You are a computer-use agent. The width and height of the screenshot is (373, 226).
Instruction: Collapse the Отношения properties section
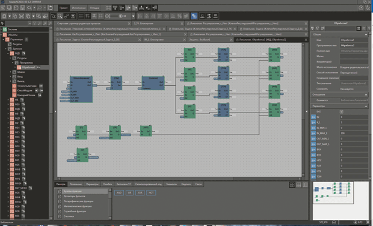click(366, 94)
